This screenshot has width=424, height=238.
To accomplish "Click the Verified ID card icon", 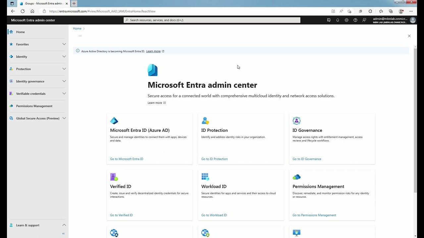I will tap(114, 177).
